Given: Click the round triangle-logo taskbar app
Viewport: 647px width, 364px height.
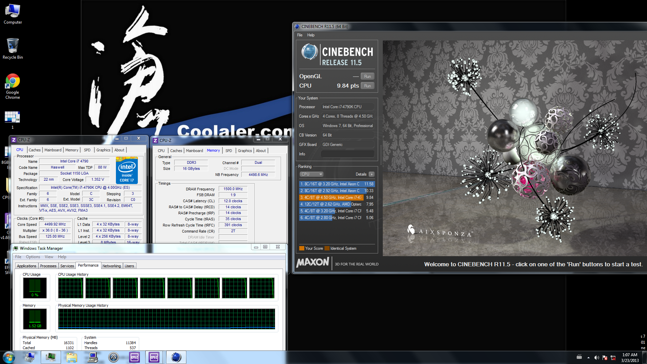Looking at the screenshot, I should [114, 357].
